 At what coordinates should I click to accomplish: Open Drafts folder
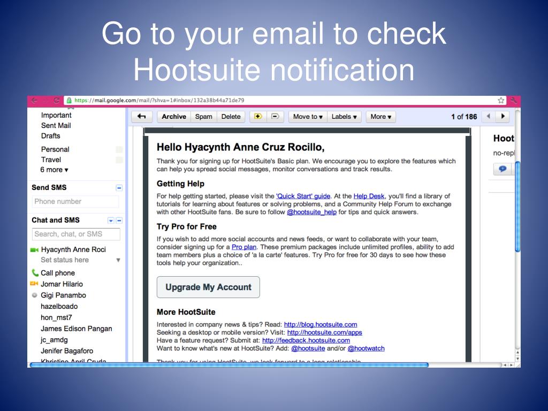51,136
